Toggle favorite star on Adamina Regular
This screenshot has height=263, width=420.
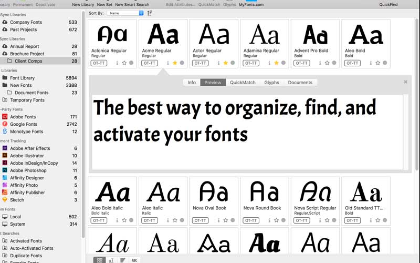pos(277,63)
